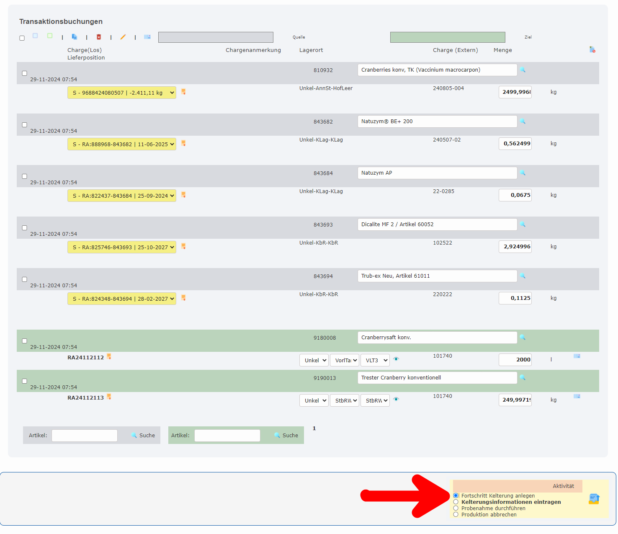Viewport: 618px width, 534px height.
Task: Click the magnifier next to Cranberrysaft konv.
Action: tap(523, 337)
